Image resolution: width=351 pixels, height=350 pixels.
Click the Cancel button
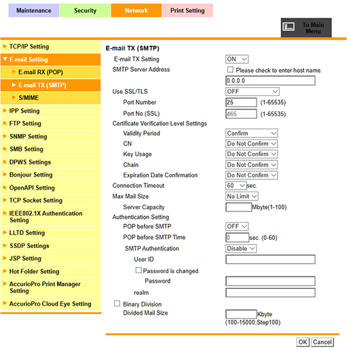[x=322, y=342]
